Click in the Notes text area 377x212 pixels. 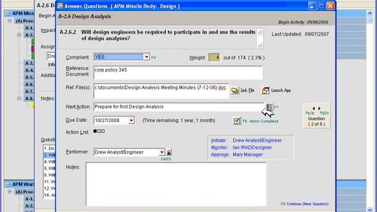pyautogui.click(x=176, y=184)
